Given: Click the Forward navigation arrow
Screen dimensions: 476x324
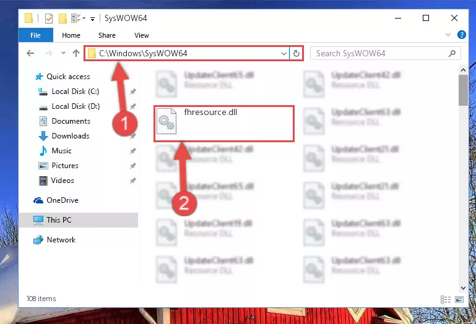Looking at the screenshot, I should [x=48, y=53].
